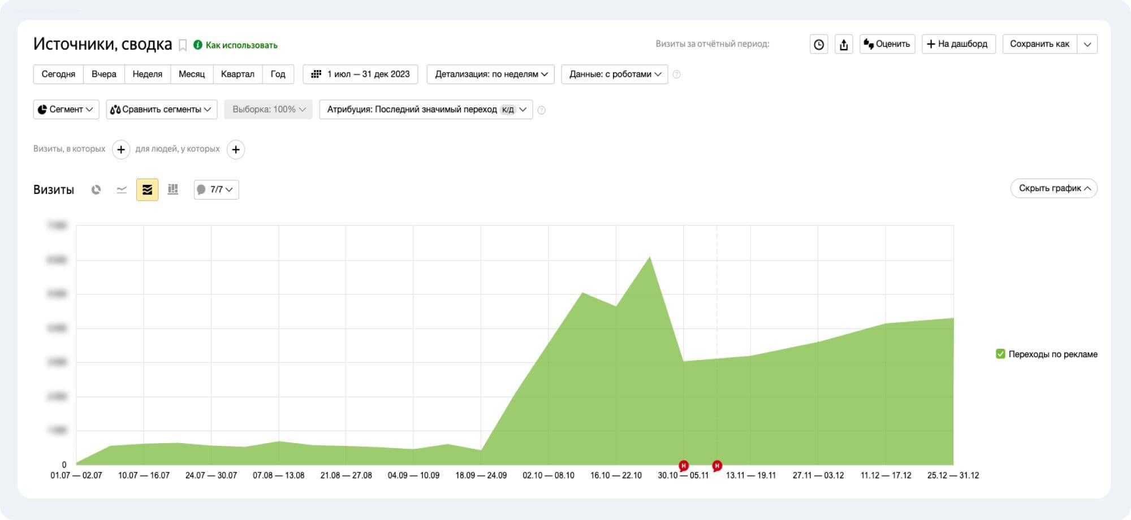This screenshot has height=520, width=1131.
Task: Expand the arrow next to 'Сохранить как'
Action: 1087,45
